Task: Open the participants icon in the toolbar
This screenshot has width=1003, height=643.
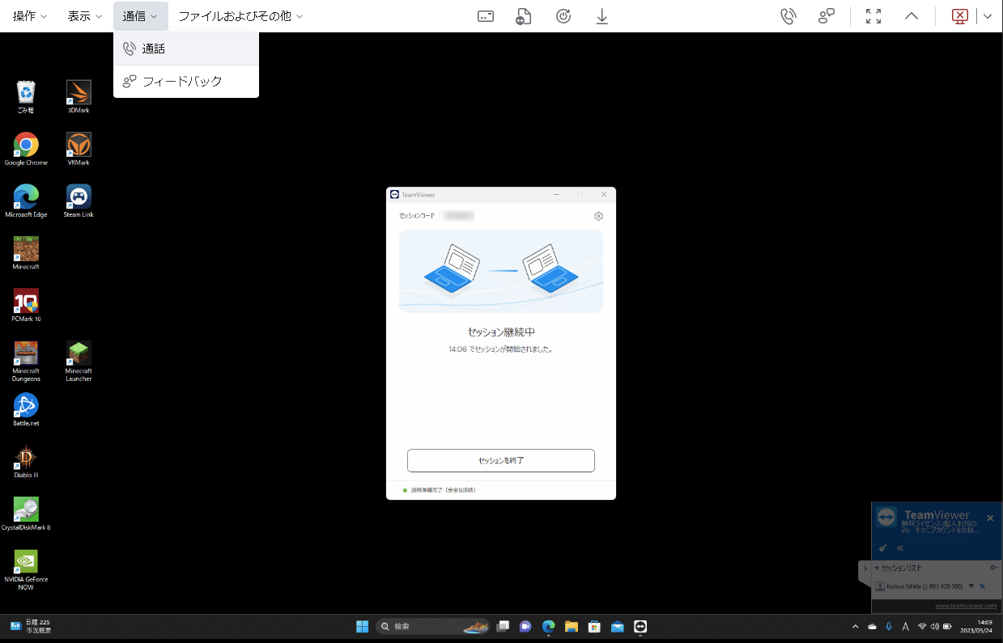Action: 827,15
